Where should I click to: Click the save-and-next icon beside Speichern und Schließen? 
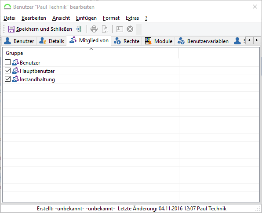(x=79, y=29)
